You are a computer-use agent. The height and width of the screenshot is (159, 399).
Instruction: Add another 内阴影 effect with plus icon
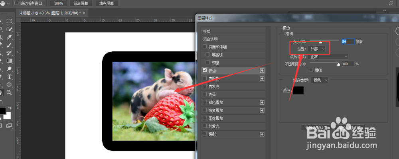[262, 79]
